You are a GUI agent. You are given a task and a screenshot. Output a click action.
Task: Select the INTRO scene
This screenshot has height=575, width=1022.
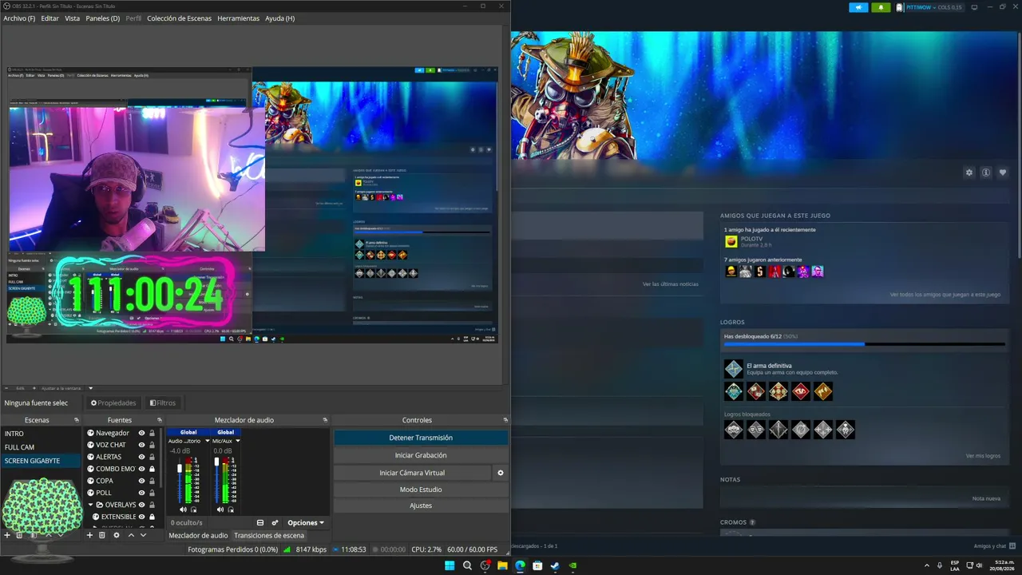coord(41,434)
